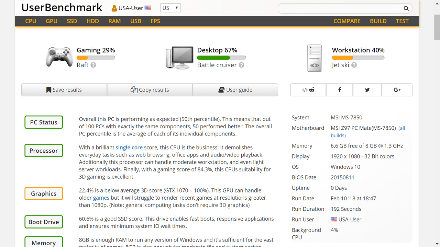
Task: Go to BUILD page
Action: point(378,21)
